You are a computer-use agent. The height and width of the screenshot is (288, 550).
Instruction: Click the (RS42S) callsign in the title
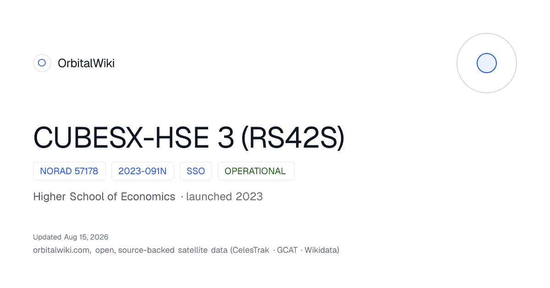(292, 137)
